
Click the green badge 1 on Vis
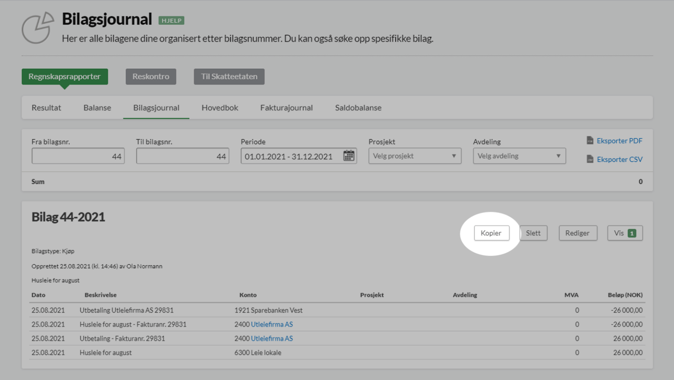pos(631,233)
